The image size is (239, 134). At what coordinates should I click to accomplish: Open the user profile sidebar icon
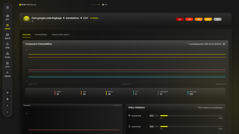(x=7, y=106)
